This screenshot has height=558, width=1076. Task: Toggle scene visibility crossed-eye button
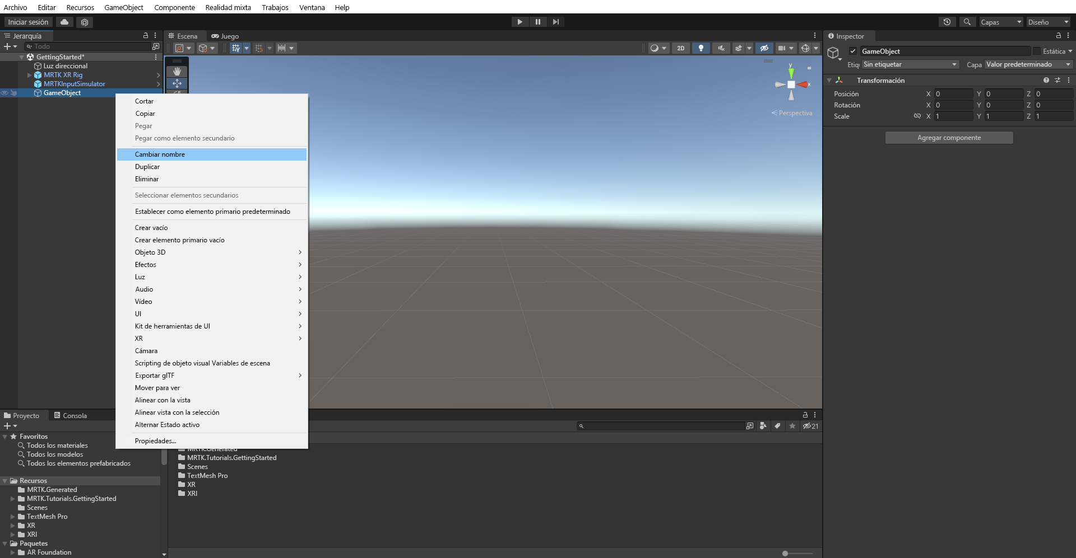(x=764, y=48)
